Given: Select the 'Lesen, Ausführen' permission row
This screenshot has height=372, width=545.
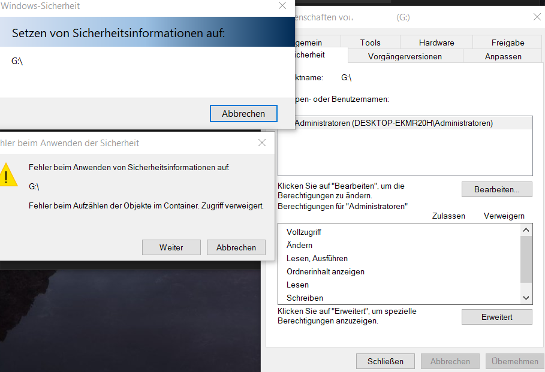Looking at the screenshot, I should pos(399,258).
